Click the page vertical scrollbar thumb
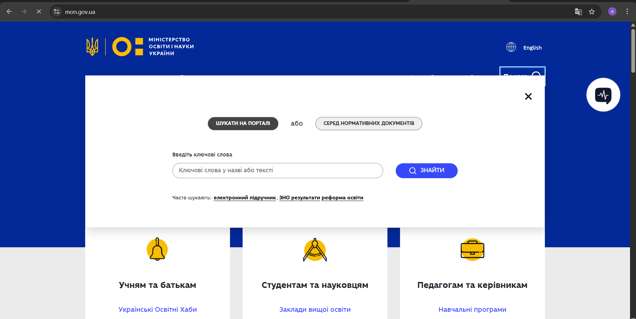 click(x=633, y=50)
